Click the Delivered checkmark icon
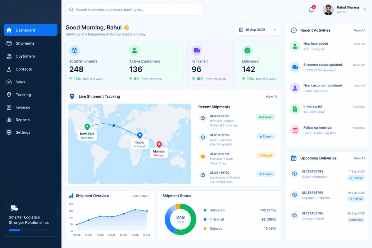This screenshot has width=372, height=248. (x=247, y=50)
